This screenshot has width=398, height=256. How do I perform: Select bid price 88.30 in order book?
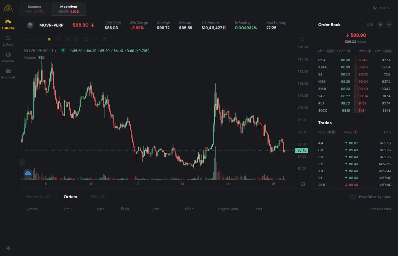click(345, 75)
